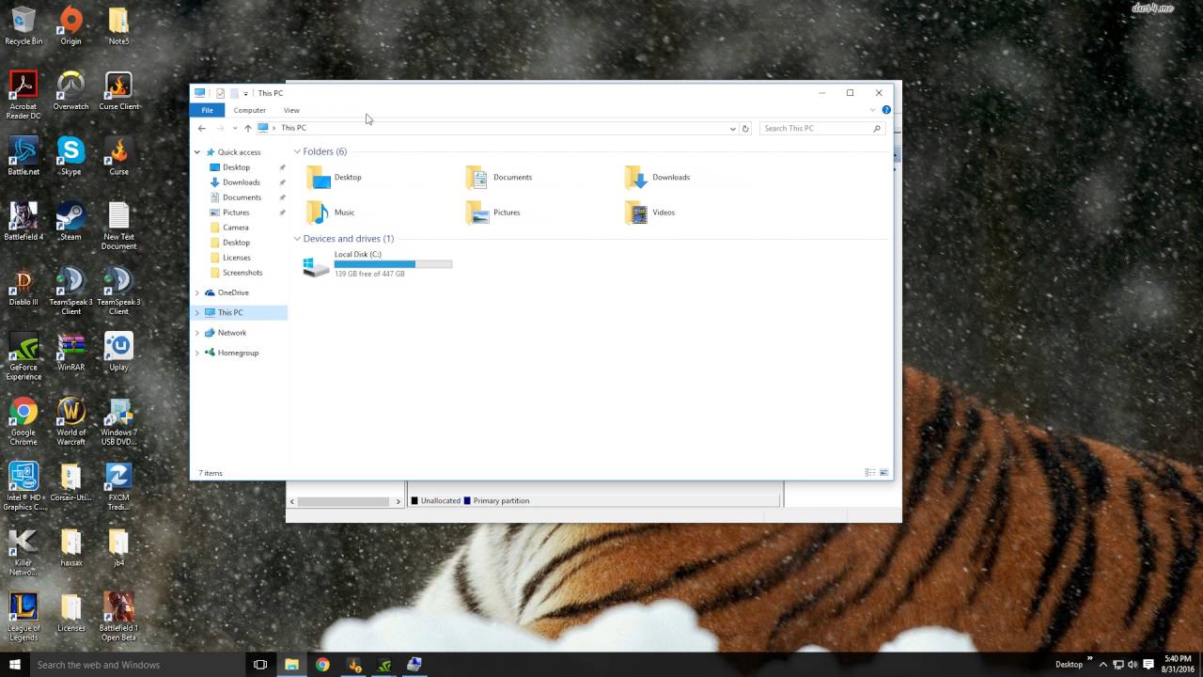Select the Battlefield 4 desktop icon
This screenshot has height=677, width=1203.
(x=23, y=221)
